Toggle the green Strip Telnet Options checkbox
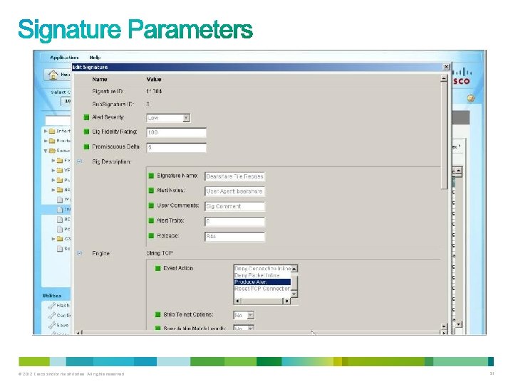Image resolution: width=513 pixels, height=384 pixels. pos(157,314)
